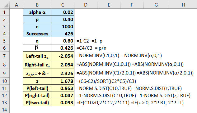Viewport: 197px width, 113px height.
Task: Click the '=(C6-C2)/SQRT((C2*C5)/C3)' formula text
Action: (106, 81)
